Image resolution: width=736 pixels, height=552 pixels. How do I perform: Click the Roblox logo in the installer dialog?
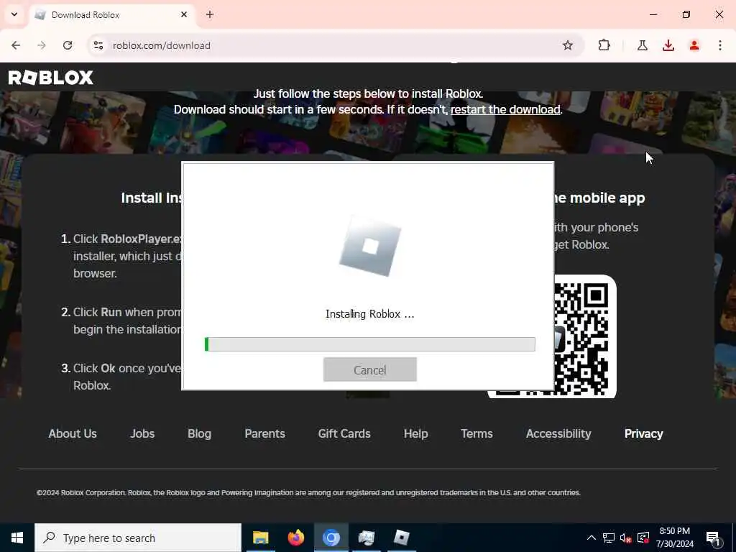coord(370,246)
